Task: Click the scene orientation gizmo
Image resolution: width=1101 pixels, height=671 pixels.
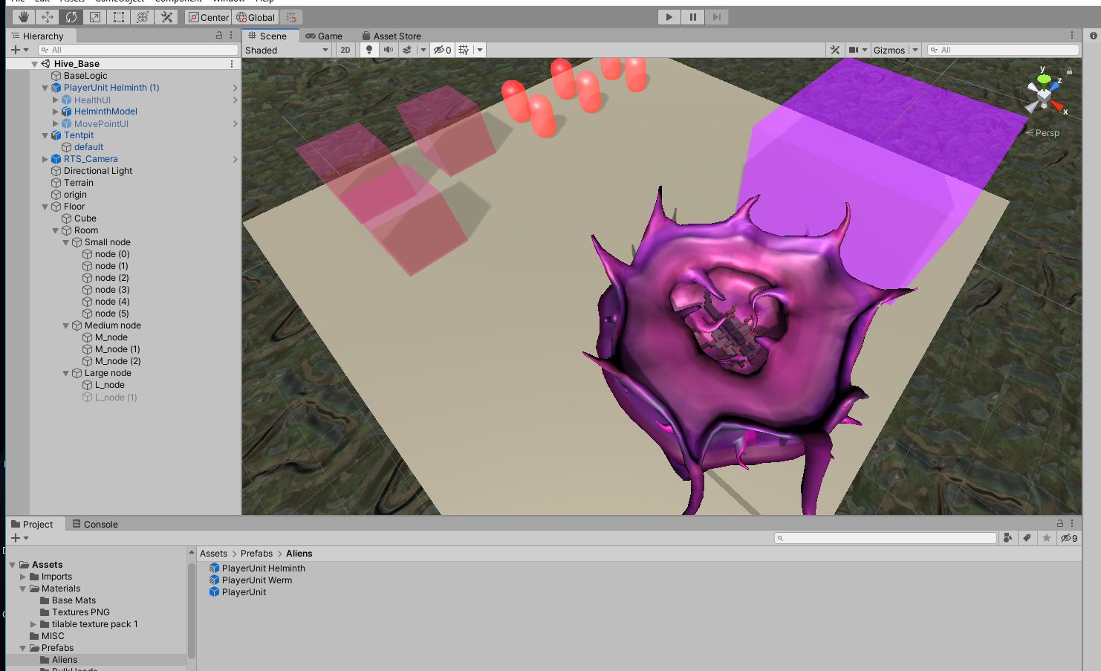Action: coord(1045,94)
